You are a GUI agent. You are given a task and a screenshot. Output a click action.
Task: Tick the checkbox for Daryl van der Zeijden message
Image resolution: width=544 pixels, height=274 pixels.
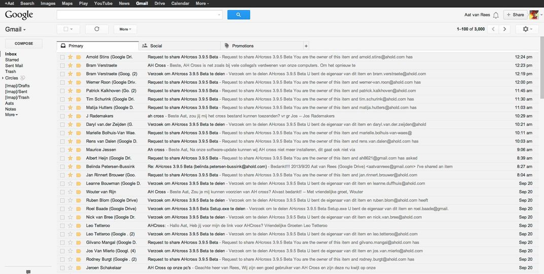tap(62, 124)
